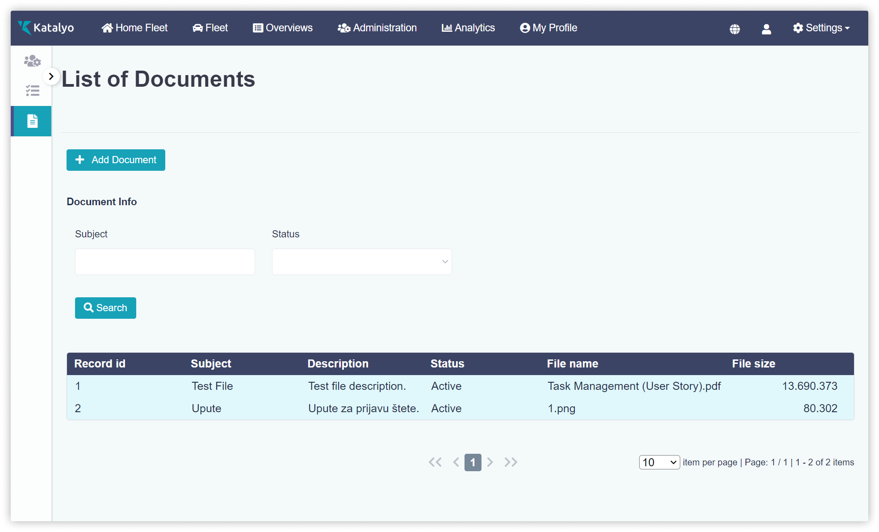Go to the first page arrows
The image size is (879, 532).
435,462
